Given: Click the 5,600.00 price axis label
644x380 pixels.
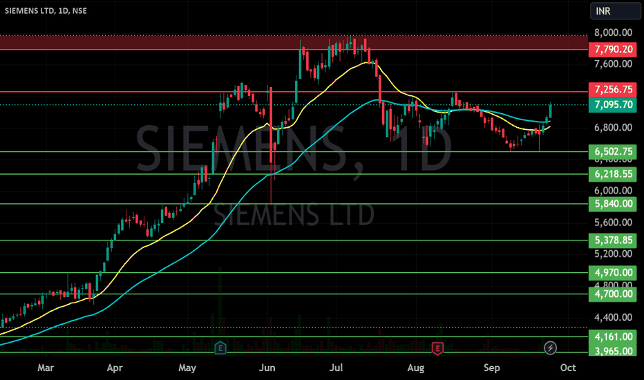Looking at the screenshot, I should pyautogui.click(x=613, y=222).
